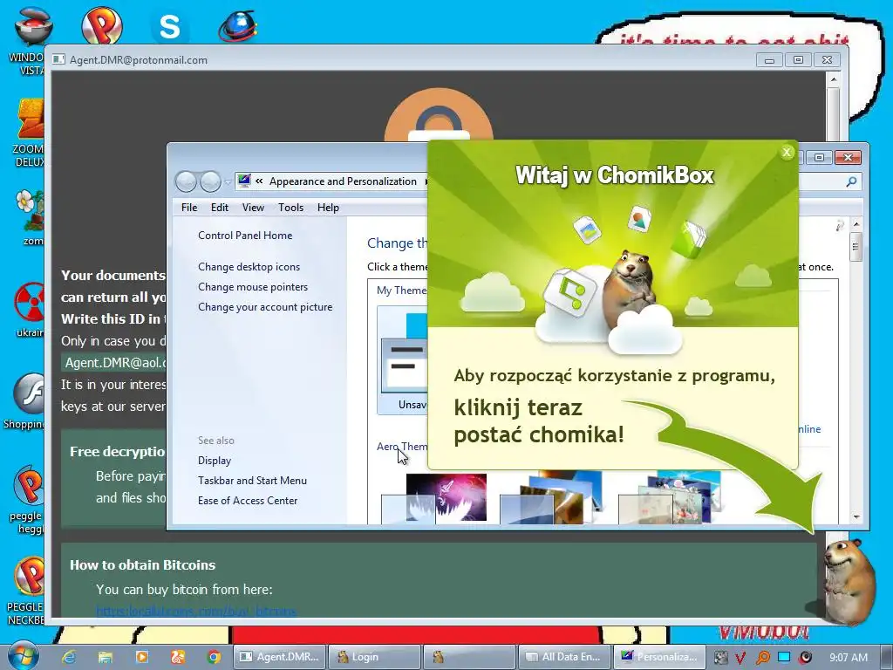Switch to Login taskbar button

pyautogui.click(x=374, y=657)
